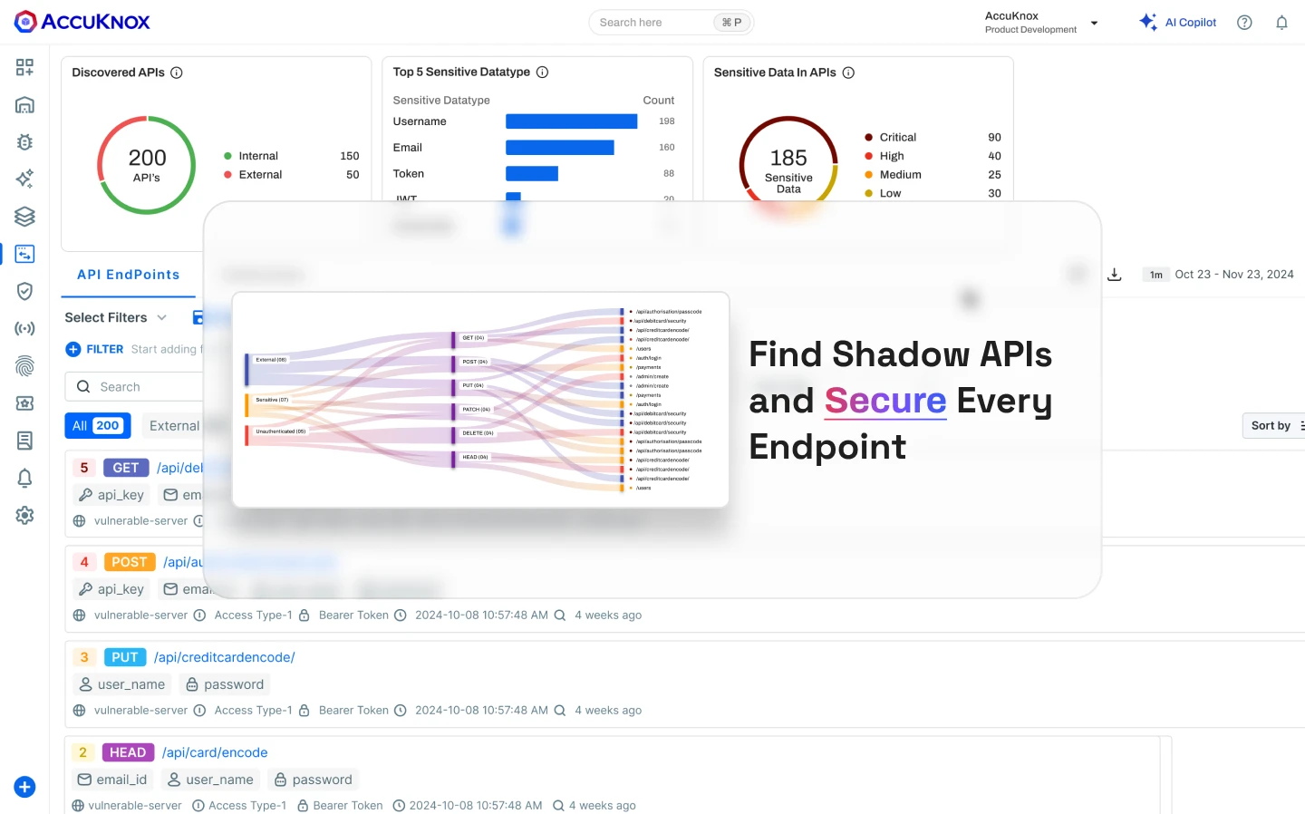Image resolution: width=1305 pixels, height=814 pixels.
Task: Click the HEAD method badge
Action: click(x=128, y=752)
